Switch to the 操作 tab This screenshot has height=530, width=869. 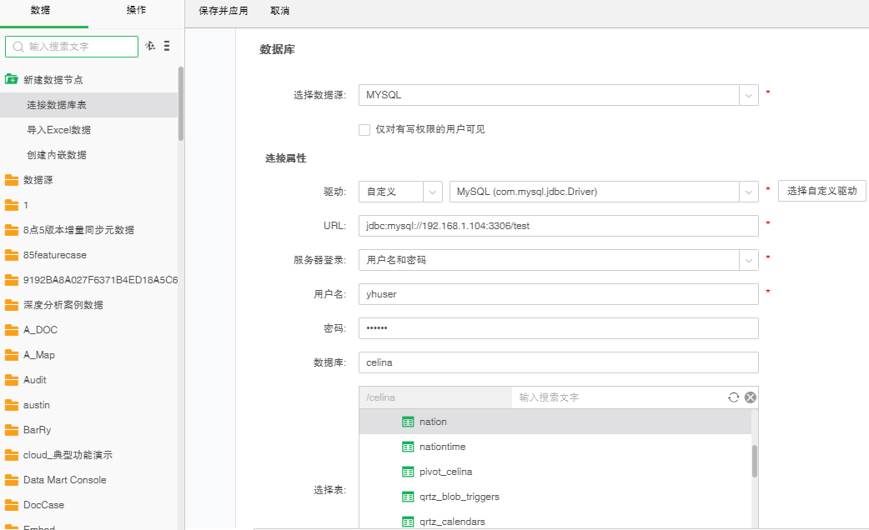click(136, 11)
